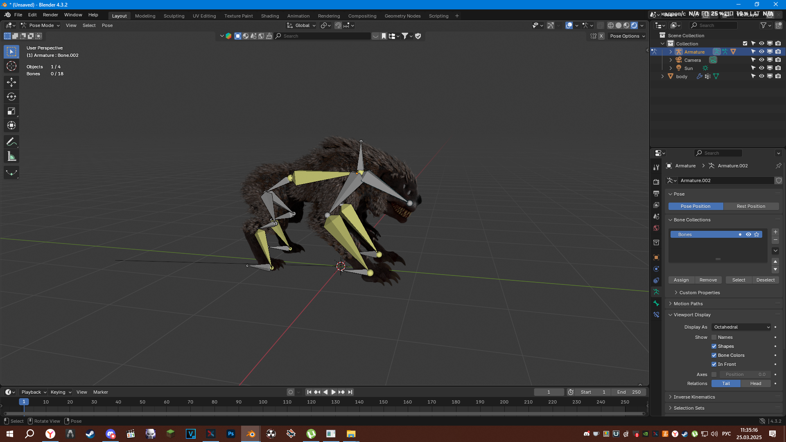
Task: Click the Rest Position button
Action: click(x=751, y=206)
